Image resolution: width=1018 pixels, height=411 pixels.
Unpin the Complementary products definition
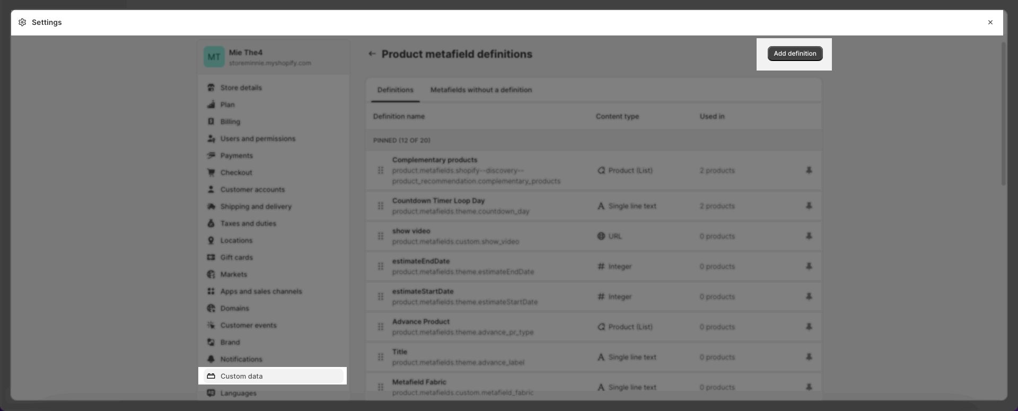point(809,170)
